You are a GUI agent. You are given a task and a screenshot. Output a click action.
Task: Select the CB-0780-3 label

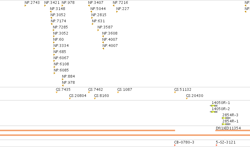point(184,142)
